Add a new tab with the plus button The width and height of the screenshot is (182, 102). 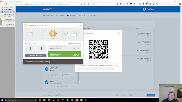[8, 26]
